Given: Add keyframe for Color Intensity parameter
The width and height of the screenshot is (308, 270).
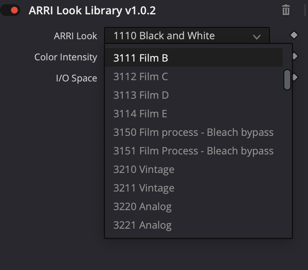Looking at the screenshot, I should click(x=295, y=56).
